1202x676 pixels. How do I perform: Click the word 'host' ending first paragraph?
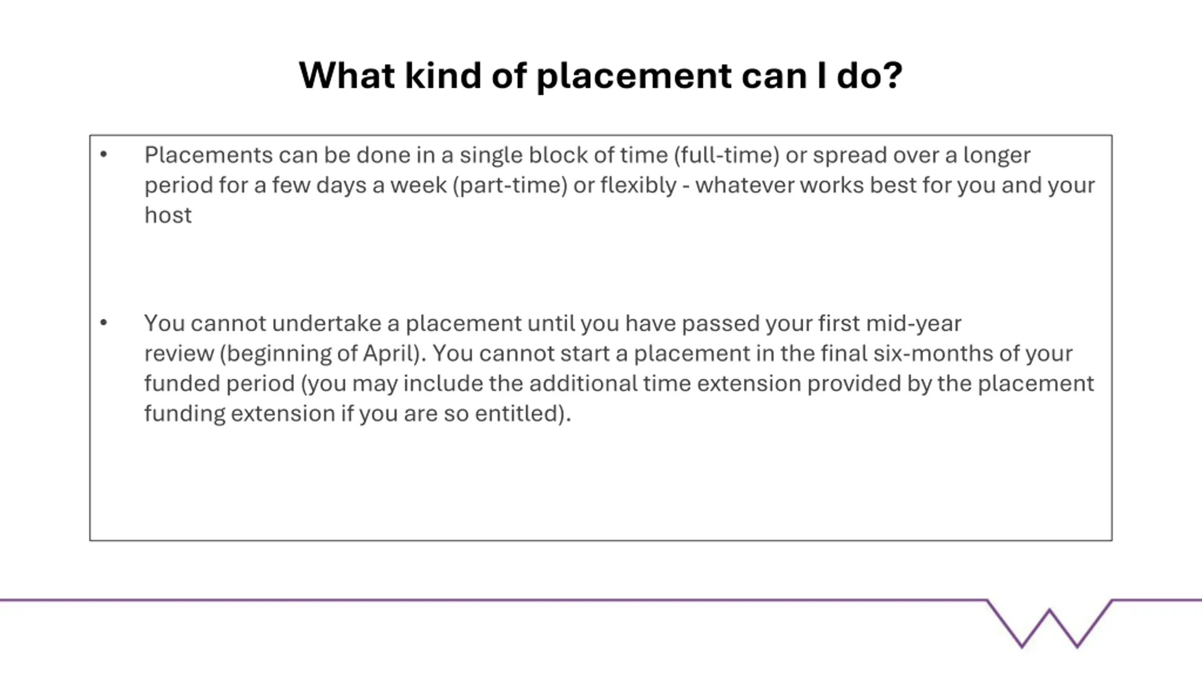pos(168,215)
